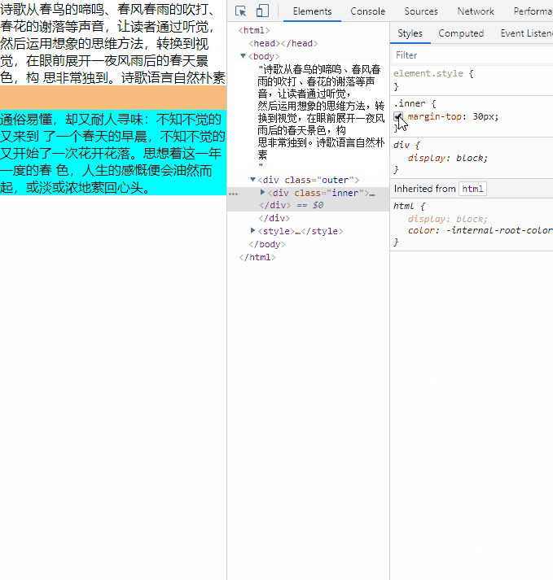Collapse the div class outer node
This screenshot has width=553, height=580.
[252, 180]
